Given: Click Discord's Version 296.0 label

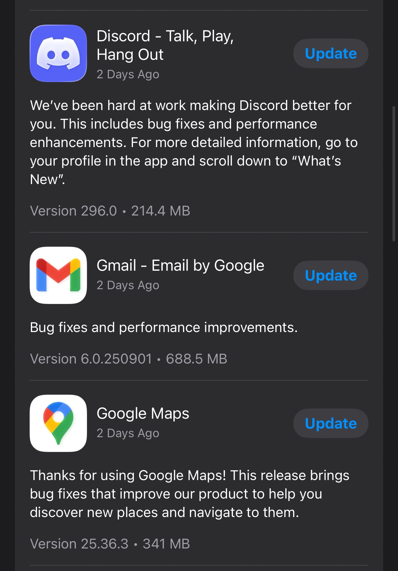Looking at the screenshot, I should click(73, 211).
